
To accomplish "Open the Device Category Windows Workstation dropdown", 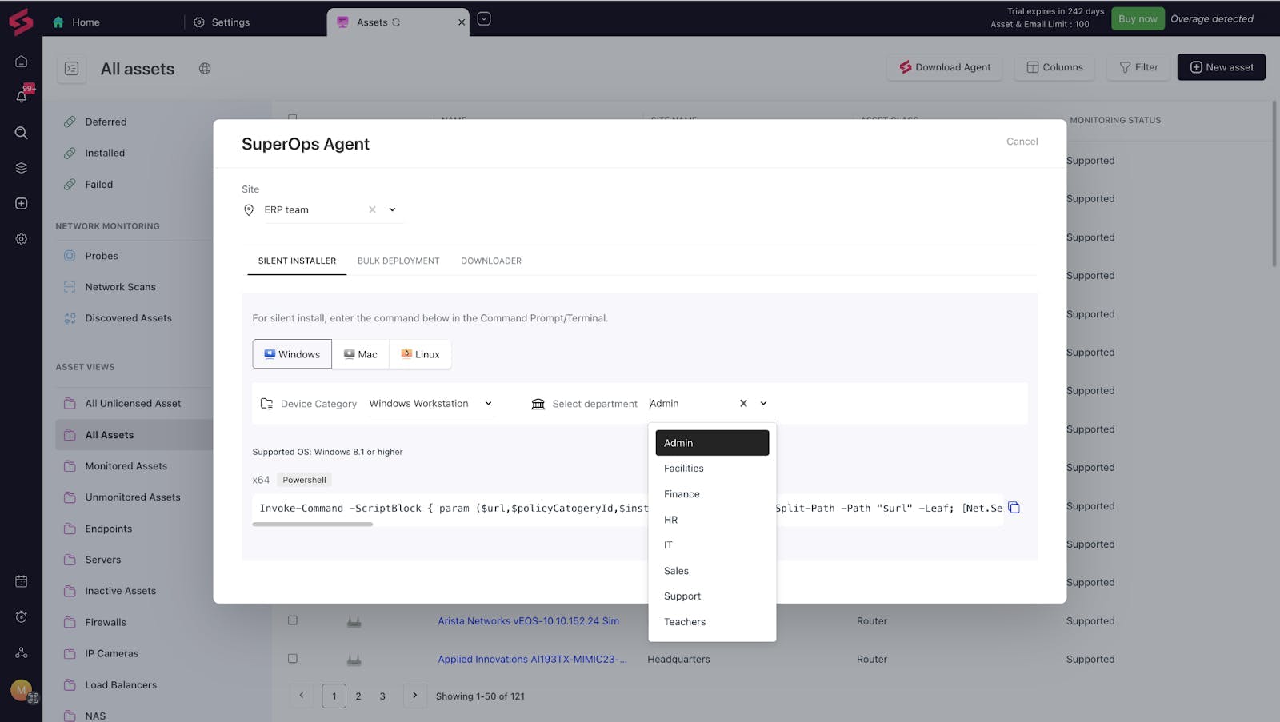I will tap(430, 404).
